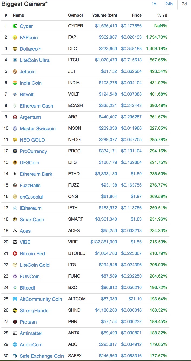Image resolution: width=191 pixels, height=361 pixels.
Task: Sort by the Volume (24h) column header
Action: [104, 15]
